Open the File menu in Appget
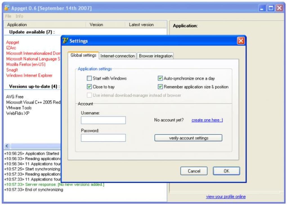 tap(8, 16)
